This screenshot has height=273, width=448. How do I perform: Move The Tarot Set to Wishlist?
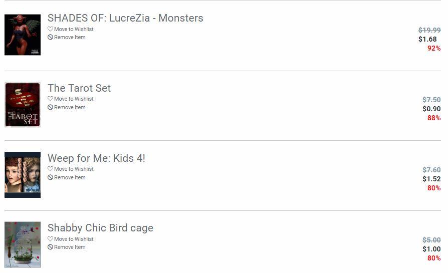[74, 99]
